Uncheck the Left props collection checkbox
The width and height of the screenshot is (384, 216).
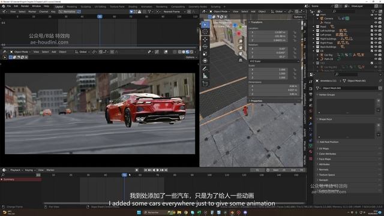pos(372,35)
